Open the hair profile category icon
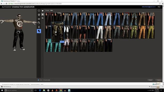164x92 pixels. click(x=39, y=23)
